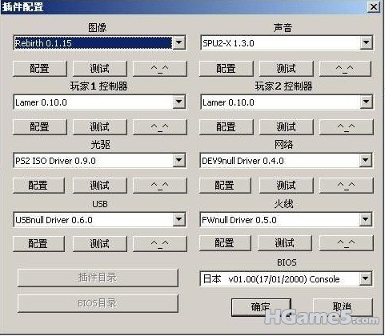Configure the 玩家2 控制器 plugin
This screenshot has height=336, width=385.
[226, 126]
